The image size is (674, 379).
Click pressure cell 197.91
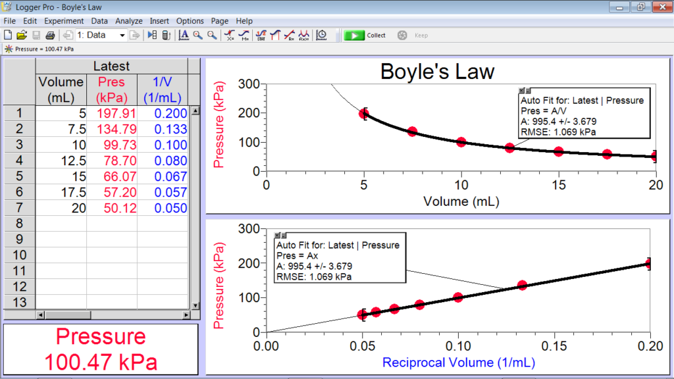pyautogui.click(x=112, y=113)
